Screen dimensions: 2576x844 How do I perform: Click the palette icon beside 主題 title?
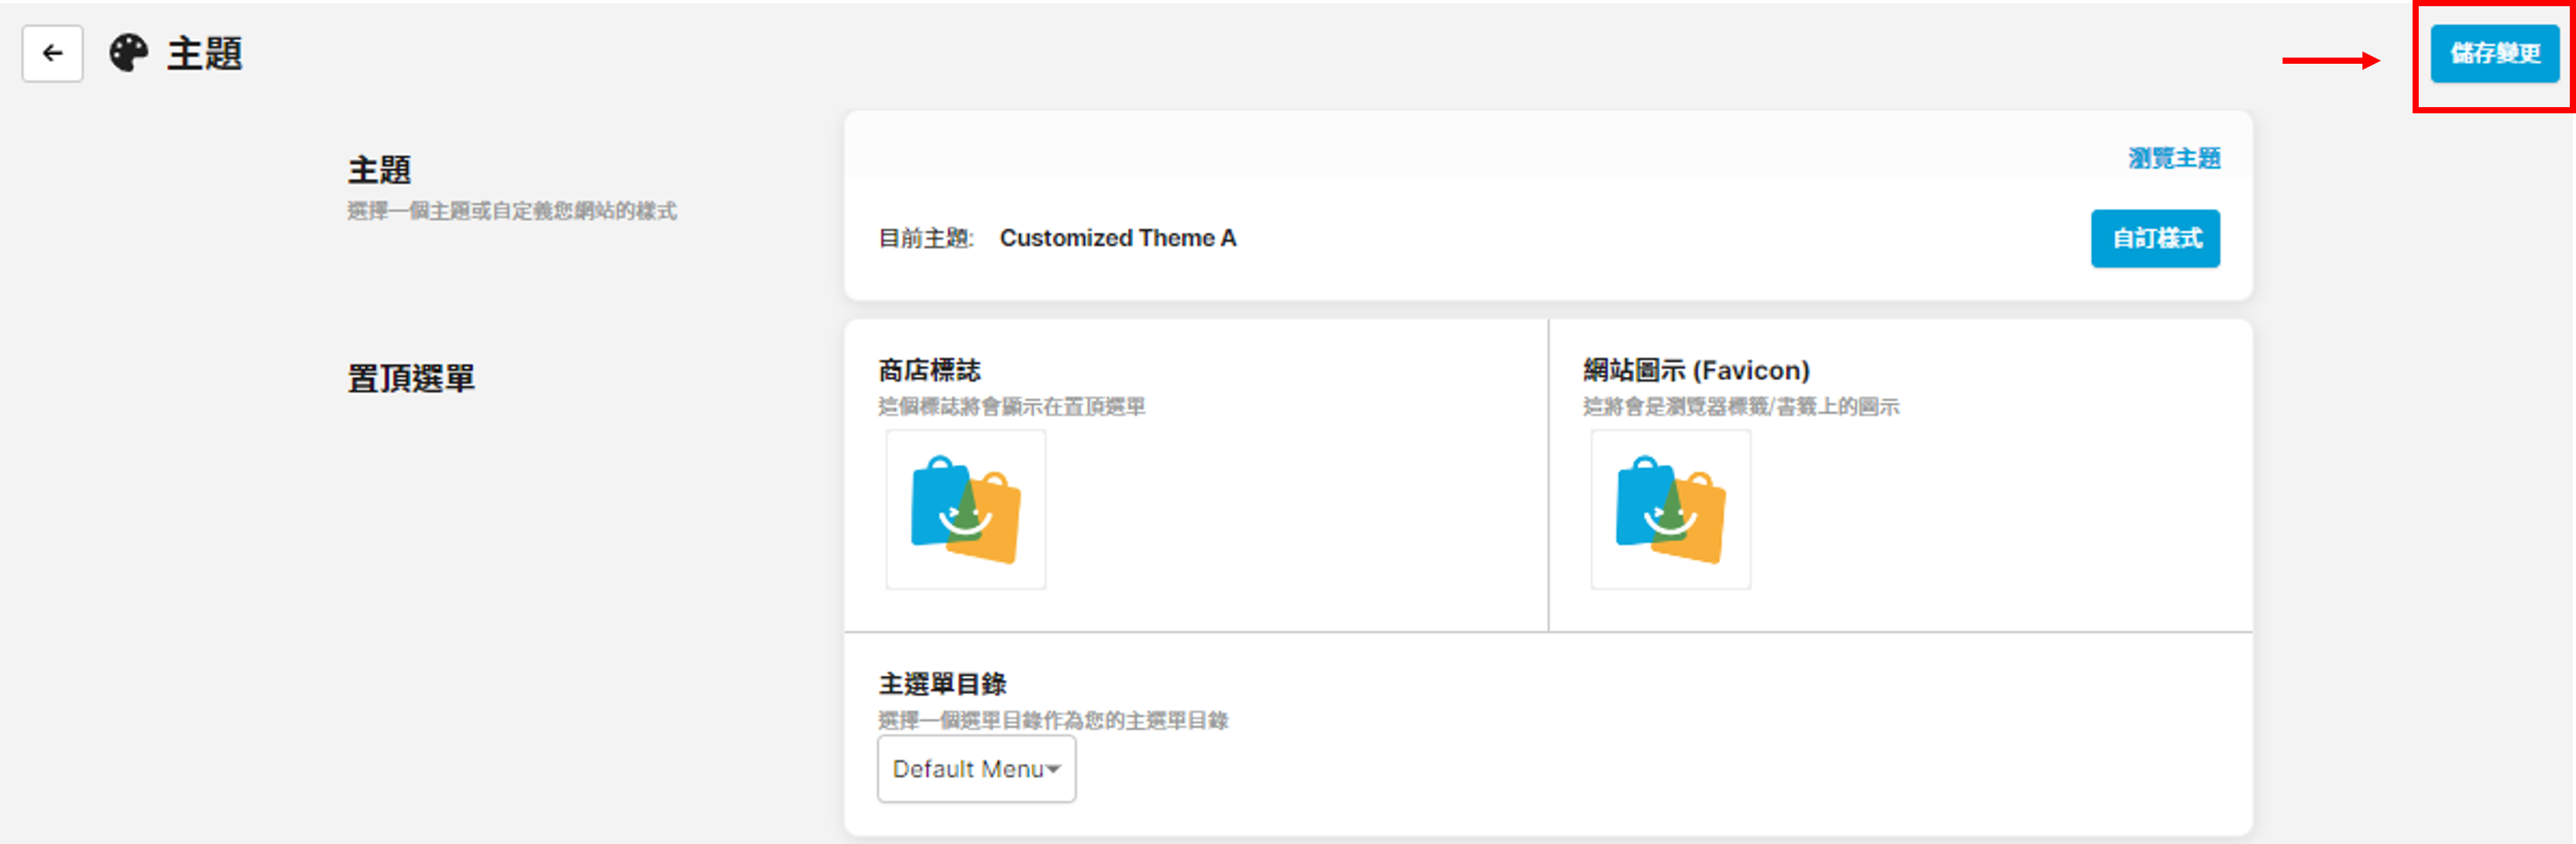[129, 53]
